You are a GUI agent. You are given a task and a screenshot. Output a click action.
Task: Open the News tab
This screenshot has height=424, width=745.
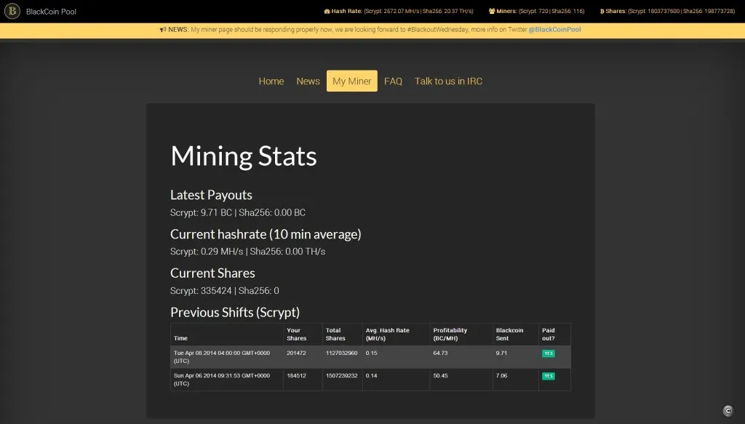coord(308,81)
